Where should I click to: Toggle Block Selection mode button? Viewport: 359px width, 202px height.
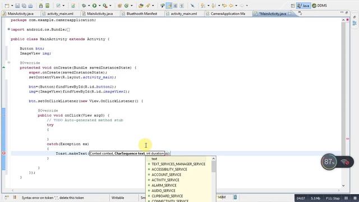(176, 6)
